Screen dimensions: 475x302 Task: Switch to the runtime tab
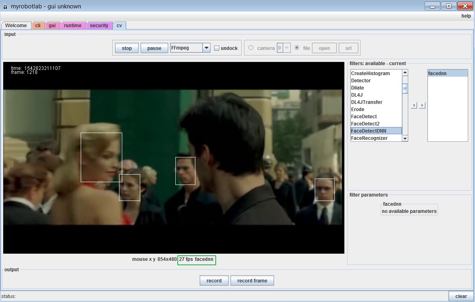point(73,26)
